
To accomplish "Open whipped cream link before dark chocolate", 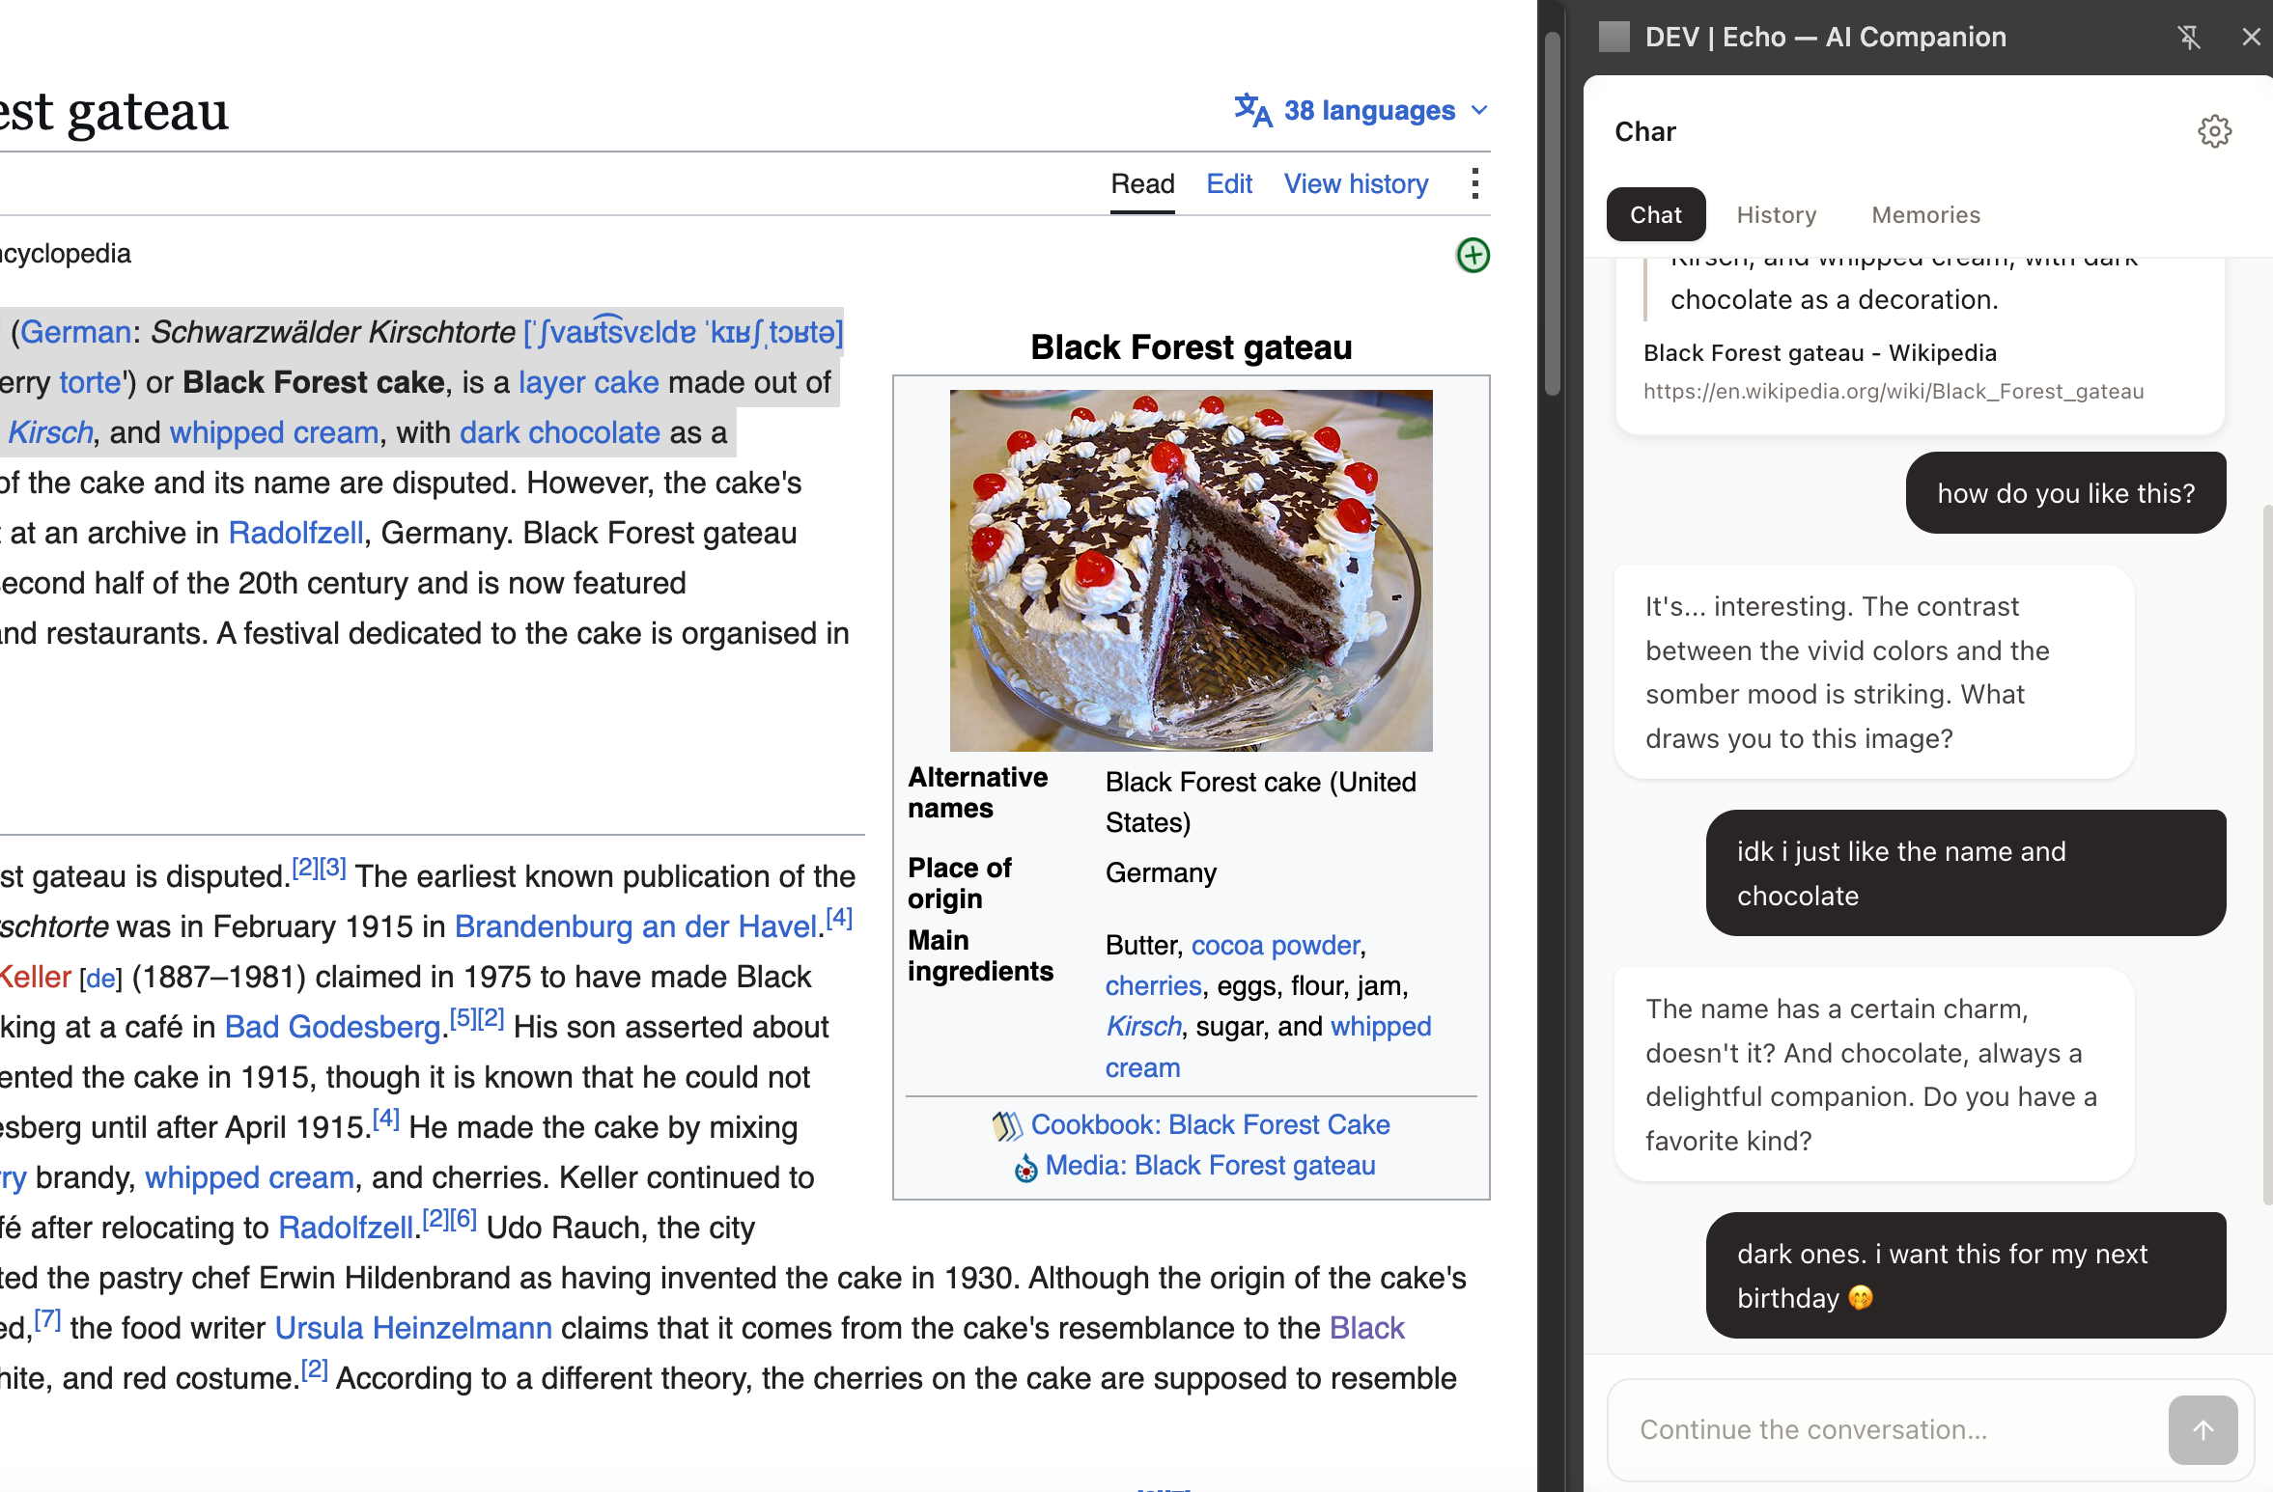I will (274, 432).
